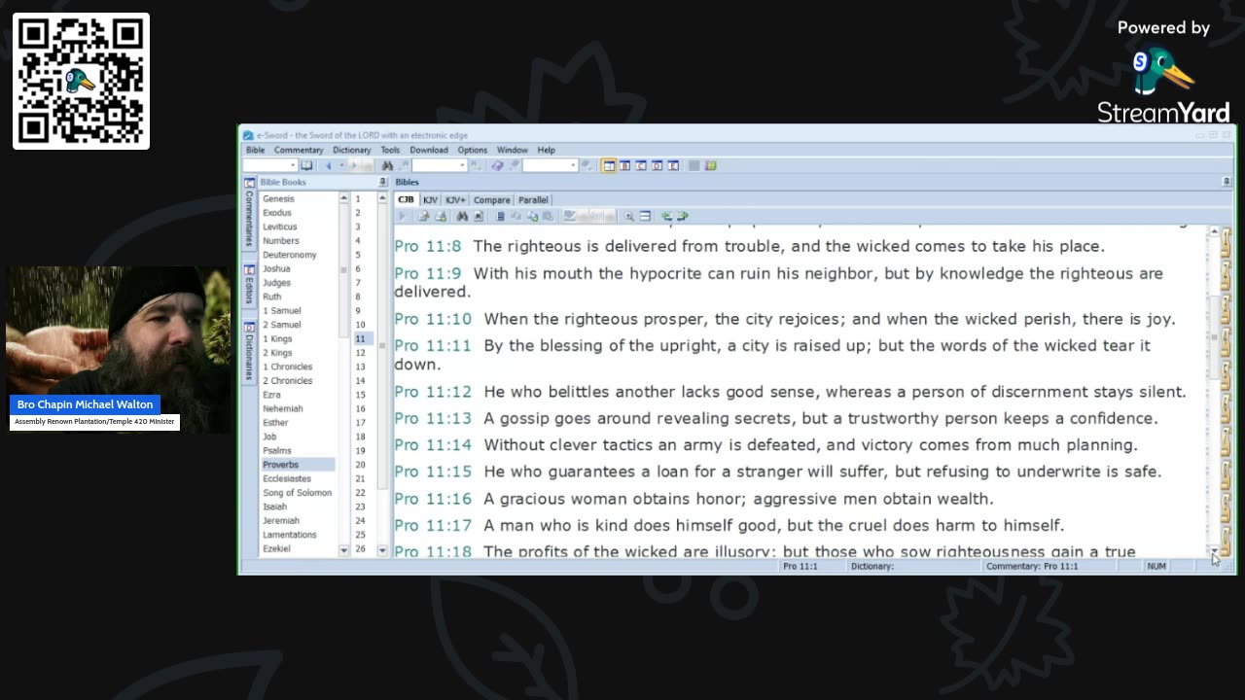The height and width of the screenshot is (700, 1245).
Task: Select Isaiah in the Bible Books list
Action: pos(275,507)
